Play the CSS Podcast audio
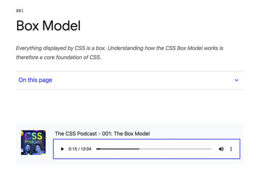Image resolution: width=263 pixels, height=179 pixels. pyautogui.click(x=62, y=149)
